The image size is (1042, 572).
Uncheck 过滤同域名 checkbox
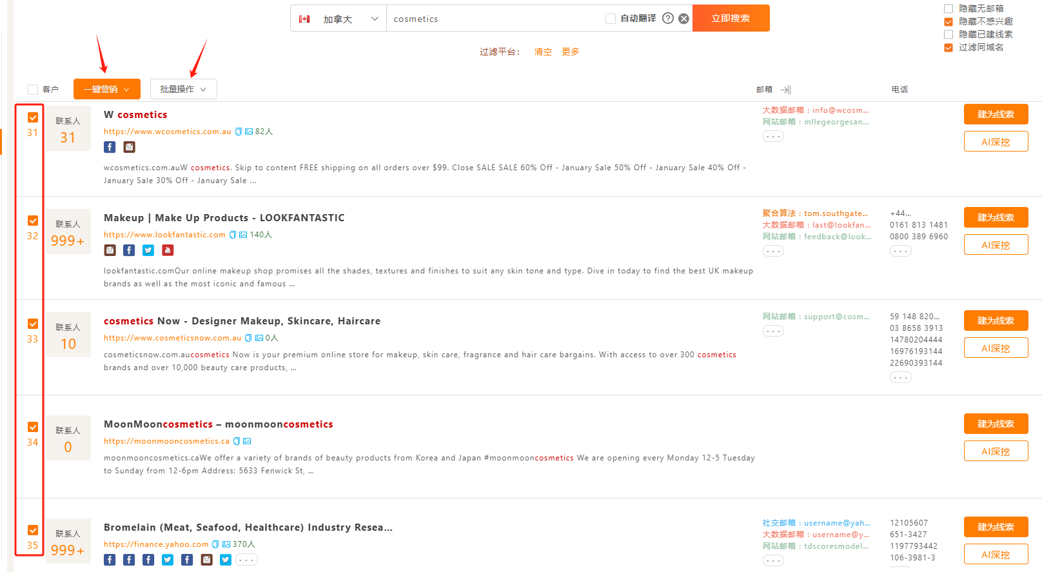949,47
